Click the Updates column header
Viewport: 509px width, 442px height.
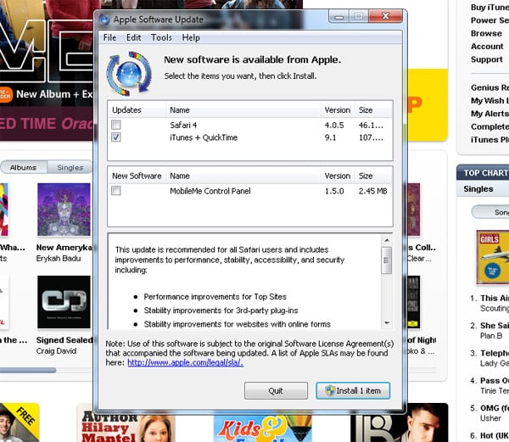pos(137,110)
